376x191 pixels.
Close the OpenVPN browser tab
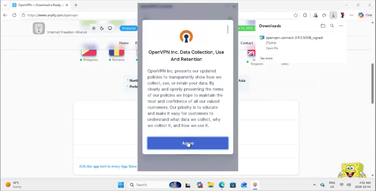(x=67, y=5)
